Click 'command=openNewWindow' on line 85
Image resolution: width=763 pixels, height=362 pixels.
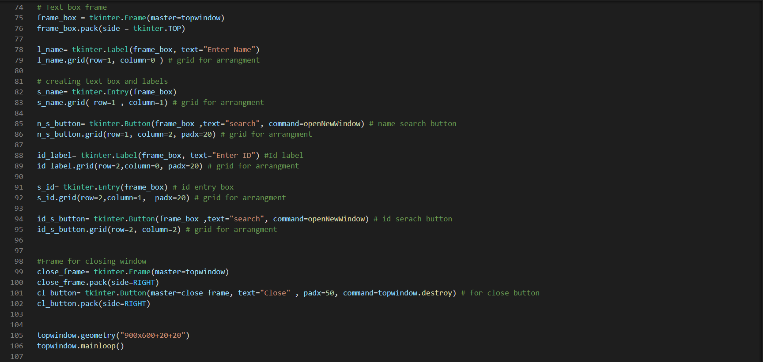[x=314, y=123]
